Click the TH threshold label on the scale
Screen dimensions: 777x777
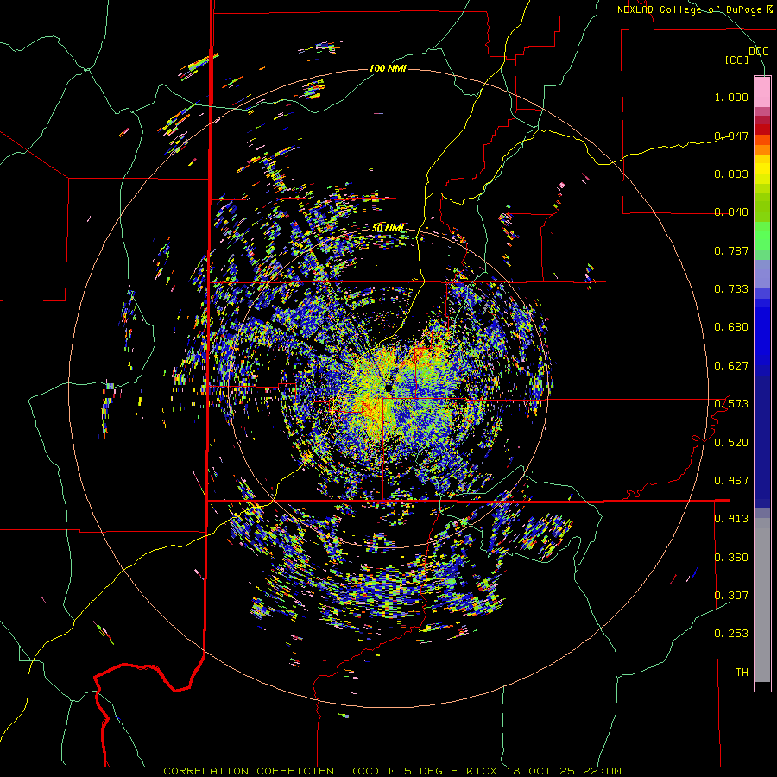pyautogui.click(x=742, y=673)
